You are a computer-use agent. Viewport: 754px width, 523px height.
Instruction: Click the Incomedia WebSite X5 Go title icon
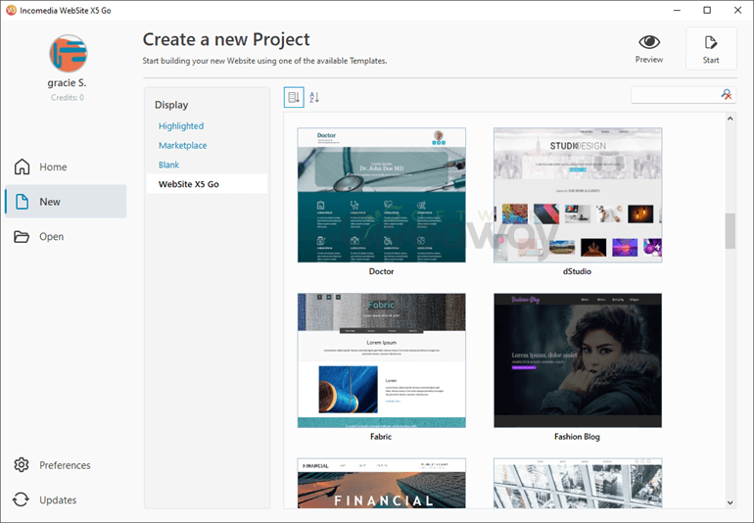(x=11, y=10)
